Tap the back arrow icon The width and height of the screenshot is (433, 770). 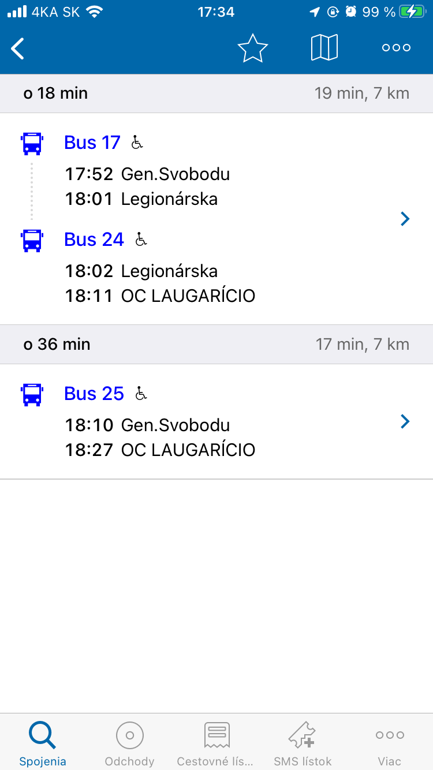(x=18, y=48)
